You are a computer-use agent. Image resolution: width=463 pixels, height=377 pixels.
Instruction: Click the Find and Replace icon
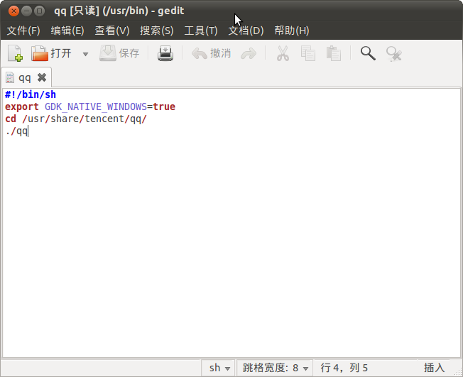(394, 54)
